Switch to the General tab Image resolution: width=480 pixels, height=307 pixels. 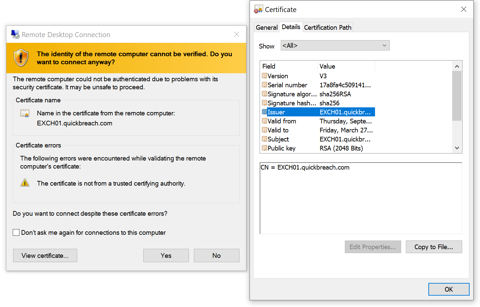[267, 27]
